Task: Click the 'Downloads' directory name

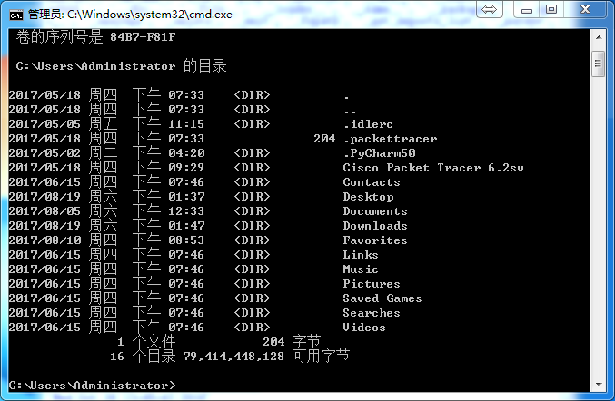Action: pyautogui.click(x=375, y=226)
